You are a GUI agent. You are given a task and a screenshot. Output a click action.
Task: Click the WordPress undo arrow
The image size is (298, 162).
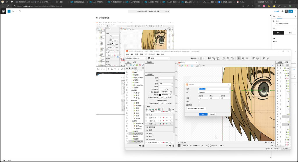[x=13, y=11]
